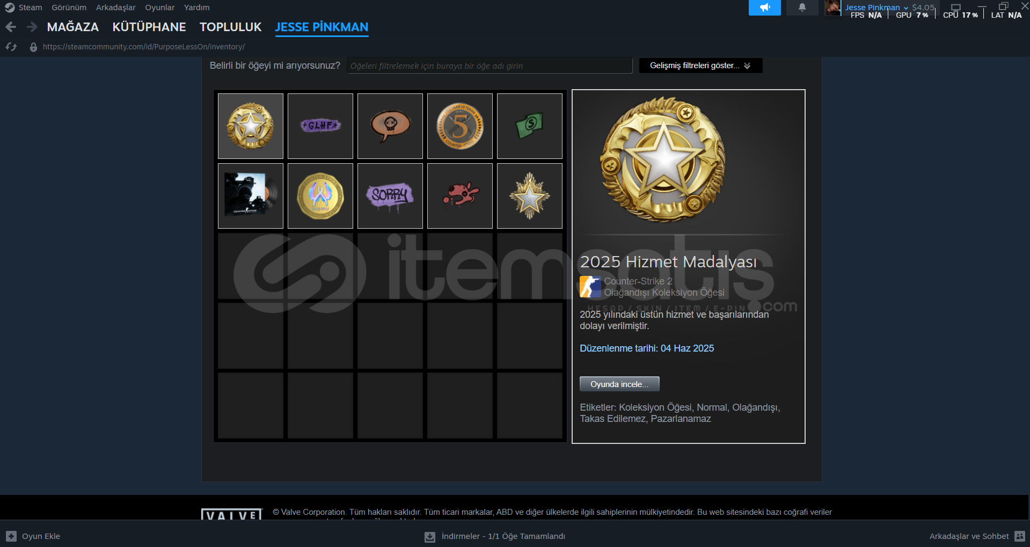The height and width of the screenshot is (547, 1030).
Task: Click the 2025 Hizmet Madalyası title
Action: click(668, 261)
